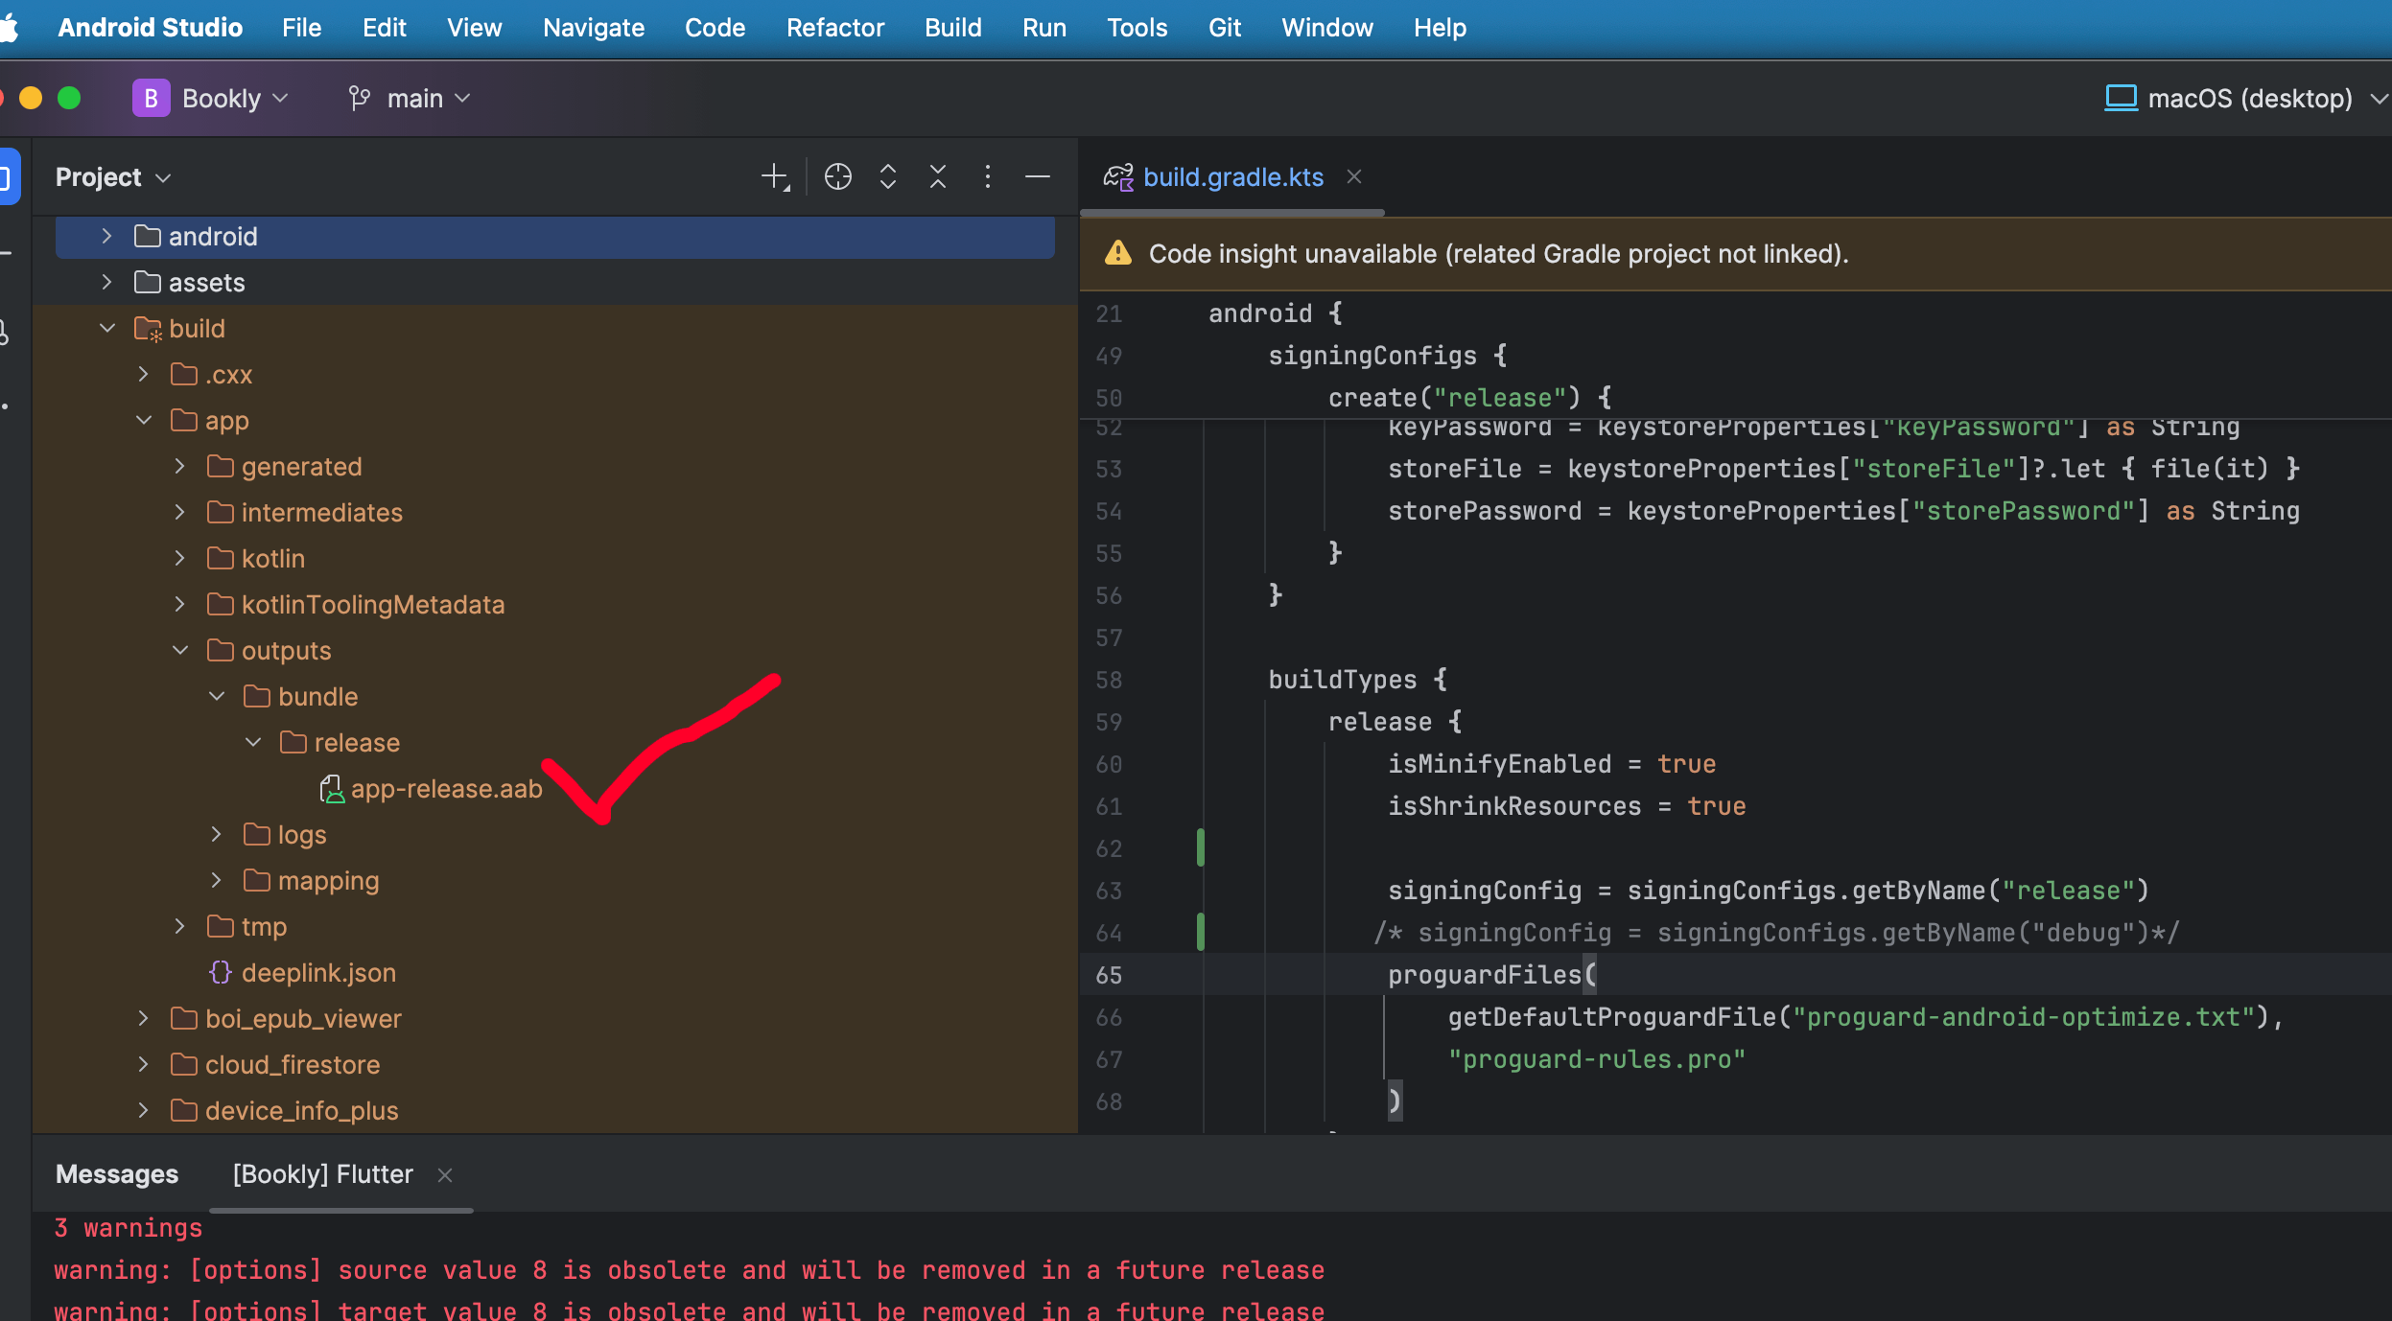The height and width of the screenshot is (1321, 2392).
Task: Click the 3 warnings message line
Action: click(129, 1228)
